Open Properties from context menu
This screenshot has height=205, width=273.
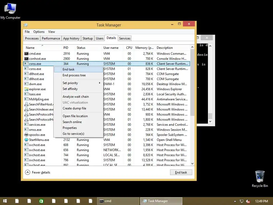[78, 128]
